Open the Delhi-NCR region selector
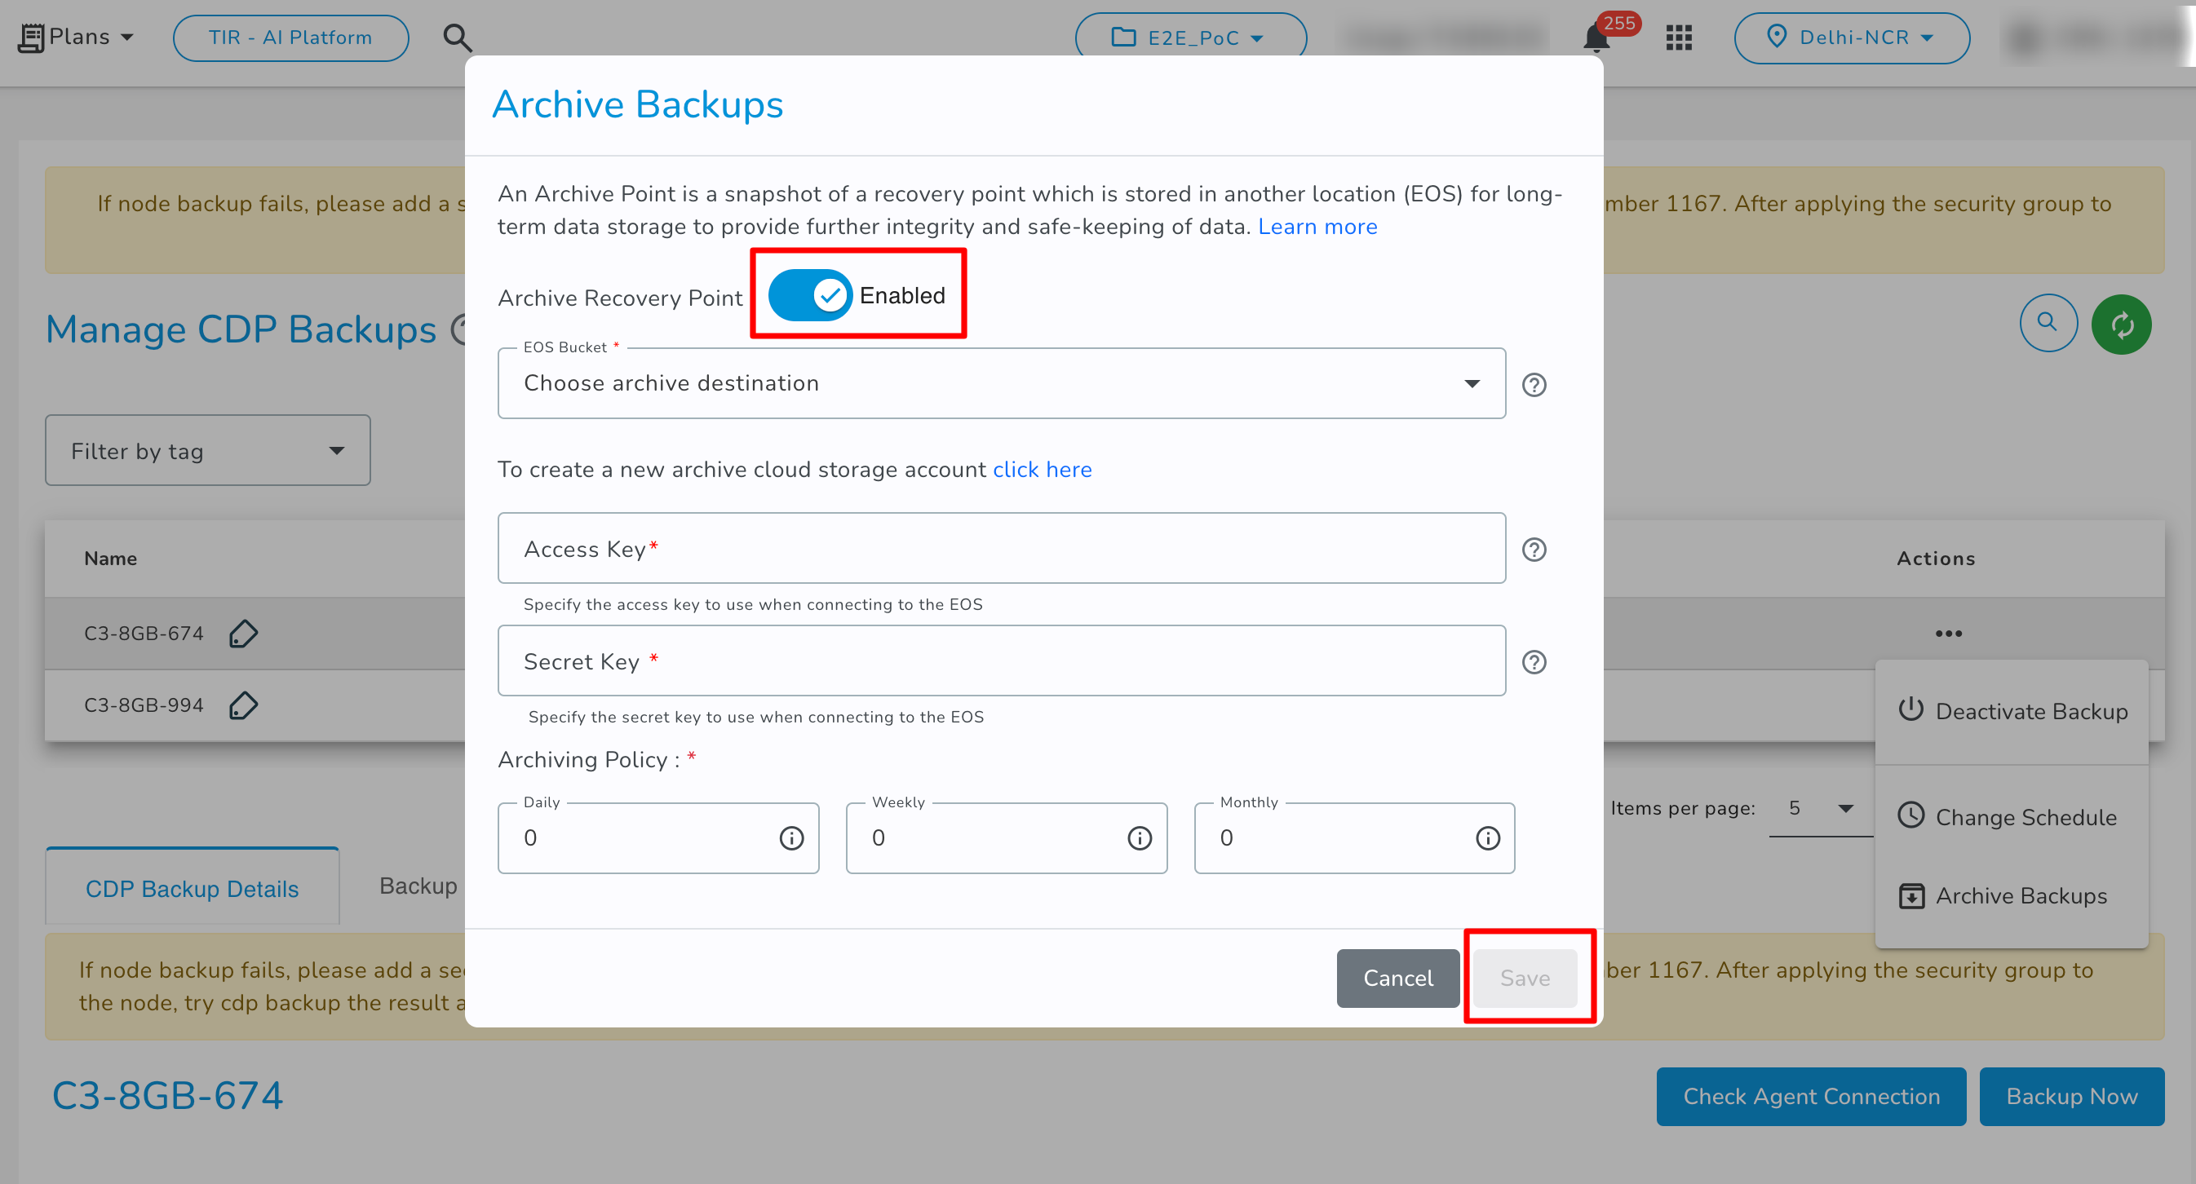The image size is (2196, 1184). 1851,38
